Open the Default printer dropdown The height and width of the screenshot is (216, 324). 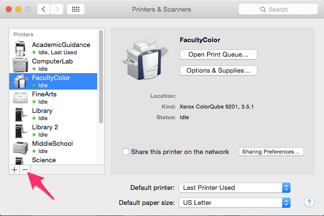[235, 187]
